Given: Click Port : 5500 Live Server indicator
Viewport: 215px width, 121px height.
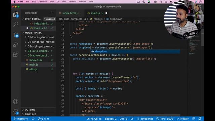Looking at the screenshot, I should (x=165, y=119).
